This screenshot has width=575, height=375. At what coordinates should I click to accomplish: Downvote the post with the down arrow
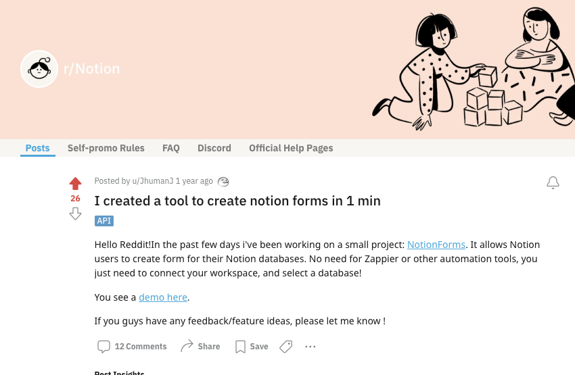tap(75, 214)
